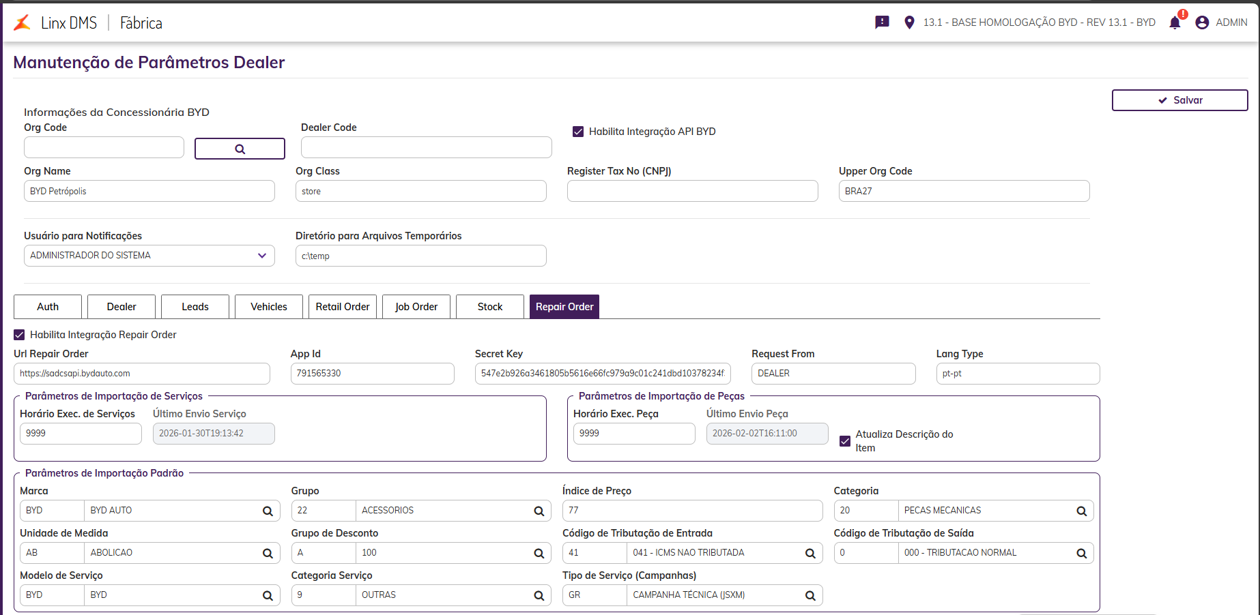Open the Grupo de Desconto lookup
The width and height of the screenshot is (1260, 615).
[539, 554]
